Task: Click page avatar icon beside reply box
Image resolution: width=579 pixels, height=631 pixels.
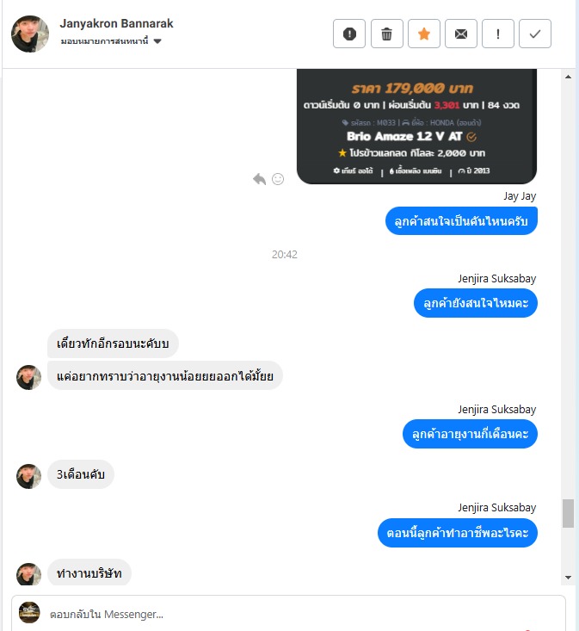Action: pos(29,612)
